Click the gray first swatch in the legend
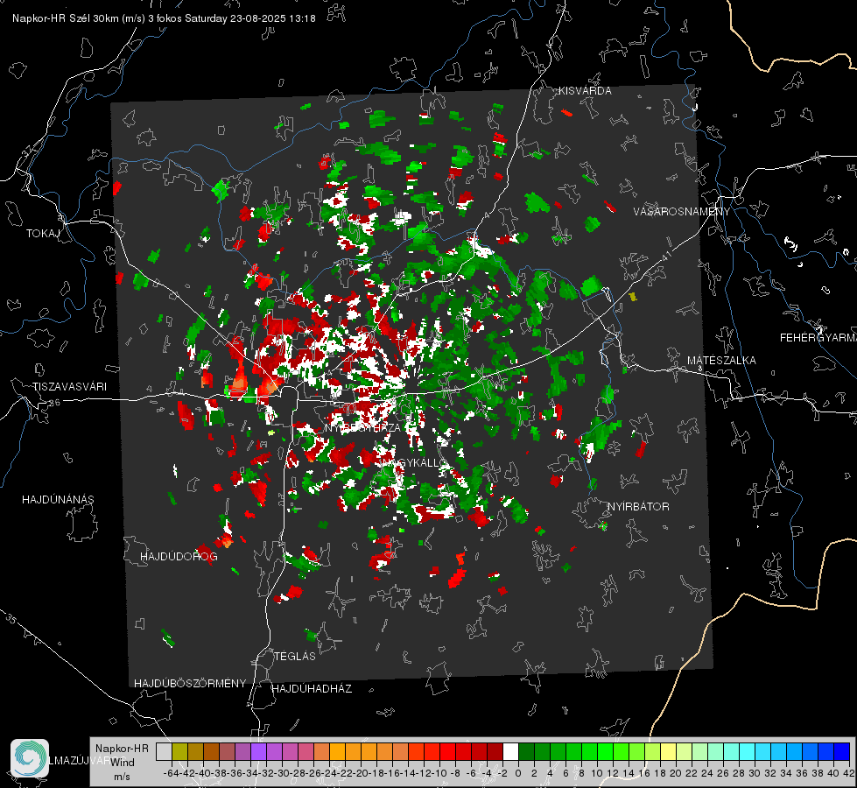The height and width of the screenshot is (788, 857). click(164, 751)
